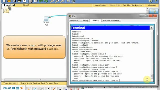
Task: Click the workspace vertical scrollbar up arrow
Action: click(147, 9)
